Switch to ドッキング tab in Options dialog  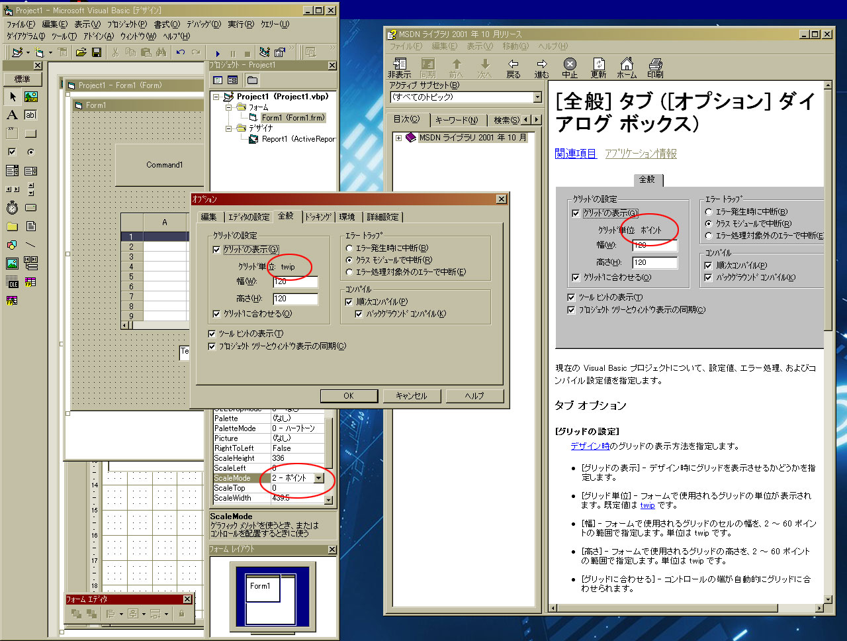point(318,217)
